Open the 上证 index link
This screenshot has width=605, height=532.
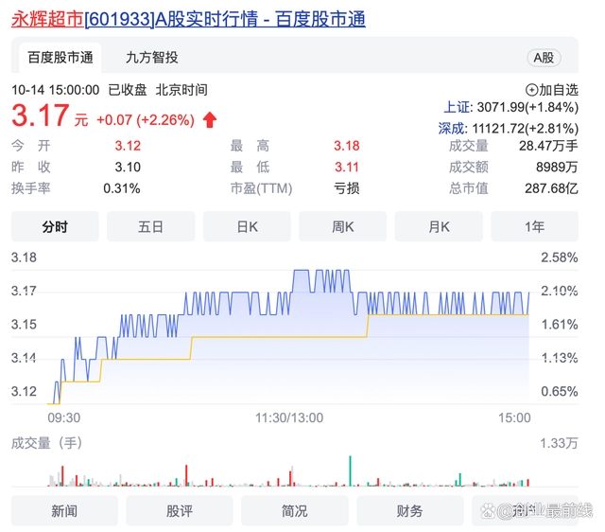pyautogui.click(x=457, y=107)
